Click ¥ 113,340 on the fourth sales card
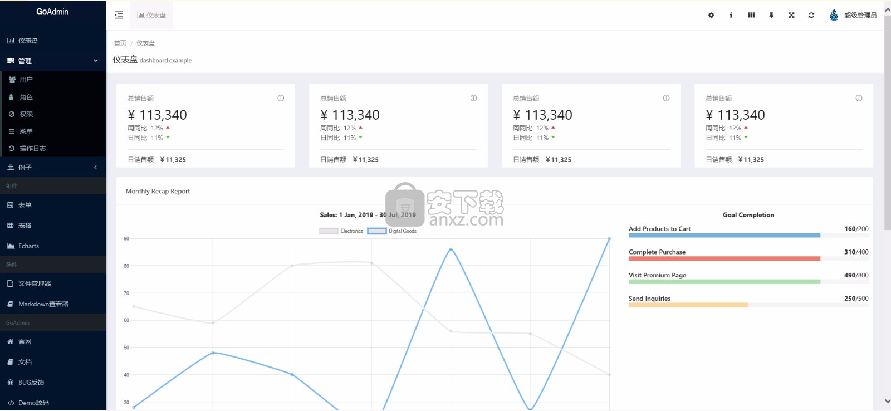Image resolution: width=891 pixels, height=411 pixels. coord(735,115)
